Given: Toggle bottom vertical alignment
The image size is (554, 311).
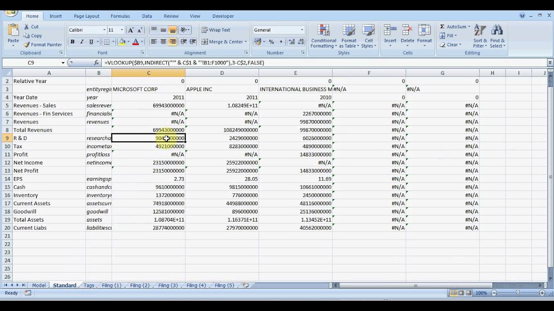Looking at the screenshot, I should tap(173, 30).
